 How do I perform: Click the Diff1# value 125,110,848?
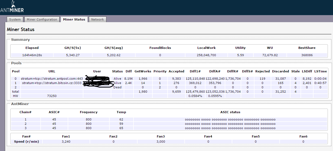[197, 79]
